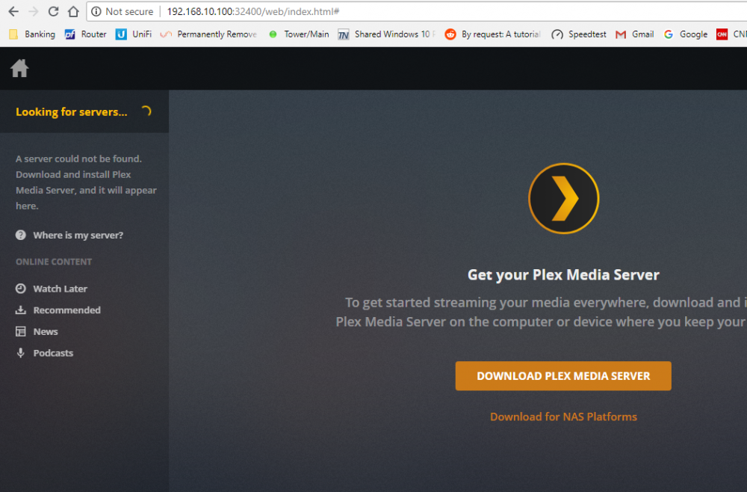The width and height of the screenshot is (747, 492).
Task: Click the Where is my server help icon
Action: pos(20,235)
